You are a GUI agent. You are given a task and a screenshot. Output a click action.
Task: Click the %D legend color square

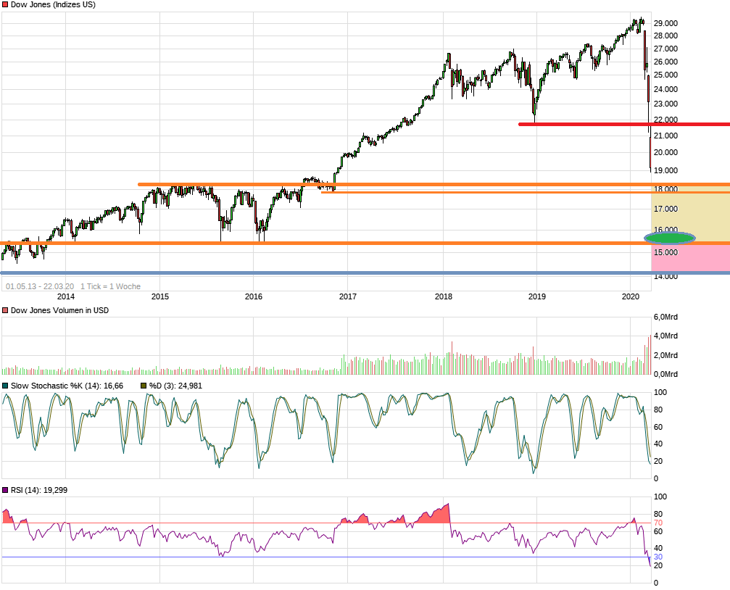144,386
